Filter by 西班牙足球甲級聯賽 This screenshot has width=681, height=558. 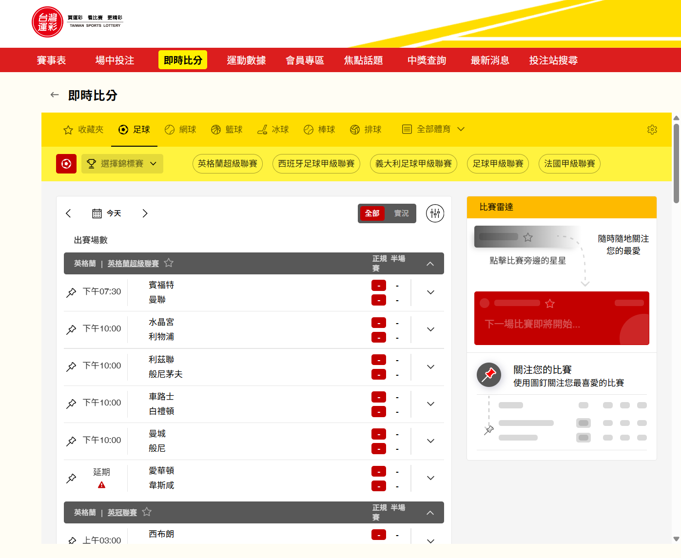pyautogui.click(x=316, y=164)
